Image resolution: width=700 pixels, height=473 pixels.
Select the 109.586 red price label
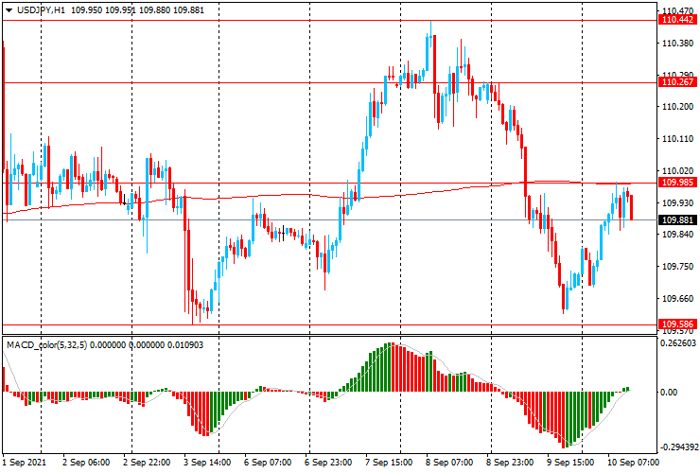click(x=677, y=324)
